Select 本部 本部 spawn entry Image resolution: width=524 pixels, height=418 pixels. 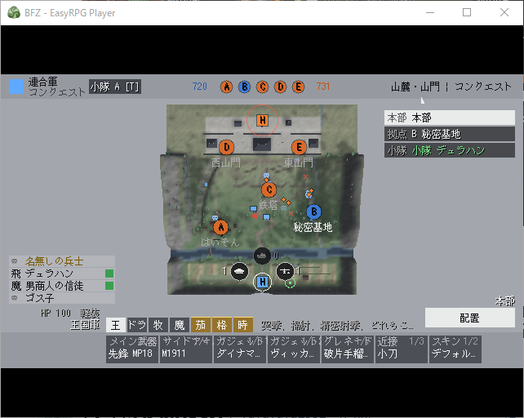(450, 118)
